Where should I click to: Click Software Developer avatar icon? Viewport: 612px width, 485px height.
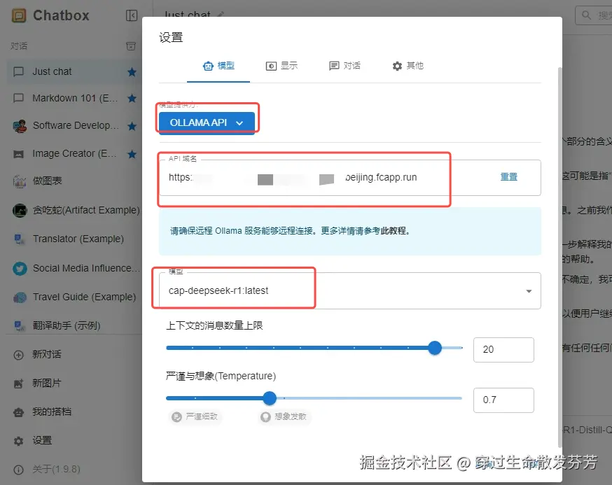tap(20, 126)
